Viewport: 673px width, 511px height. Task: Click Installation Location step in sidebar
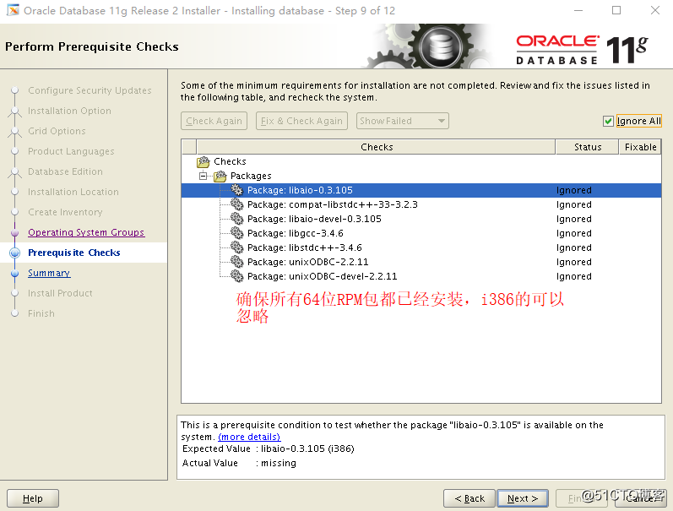[73, 192]
